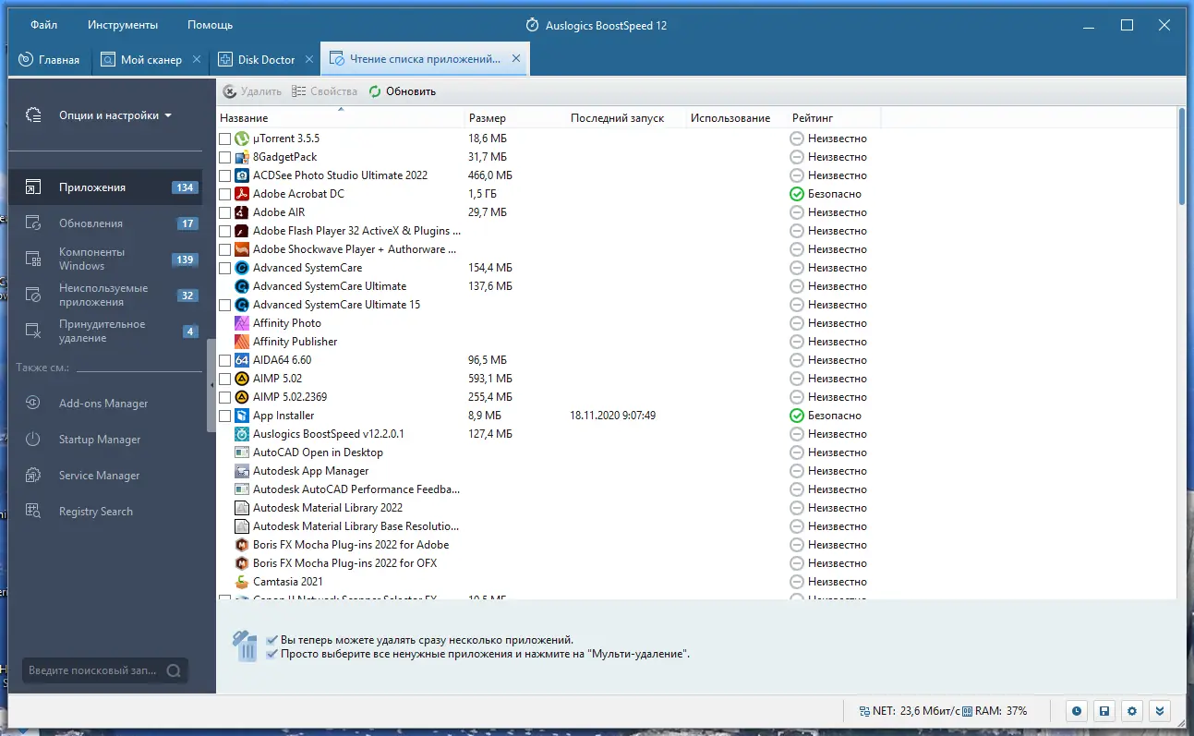Check the AIDA64 6.60 checkbox

point(225,360)
